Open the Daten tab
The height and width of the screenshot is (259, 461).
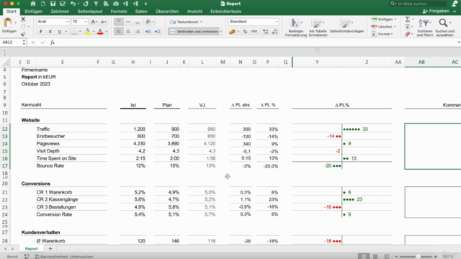pos(141,12)
